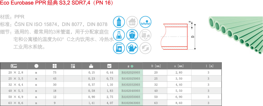Click volume value 0,73
This screenshot has width=263, height=106.
[x=110, y=79]
